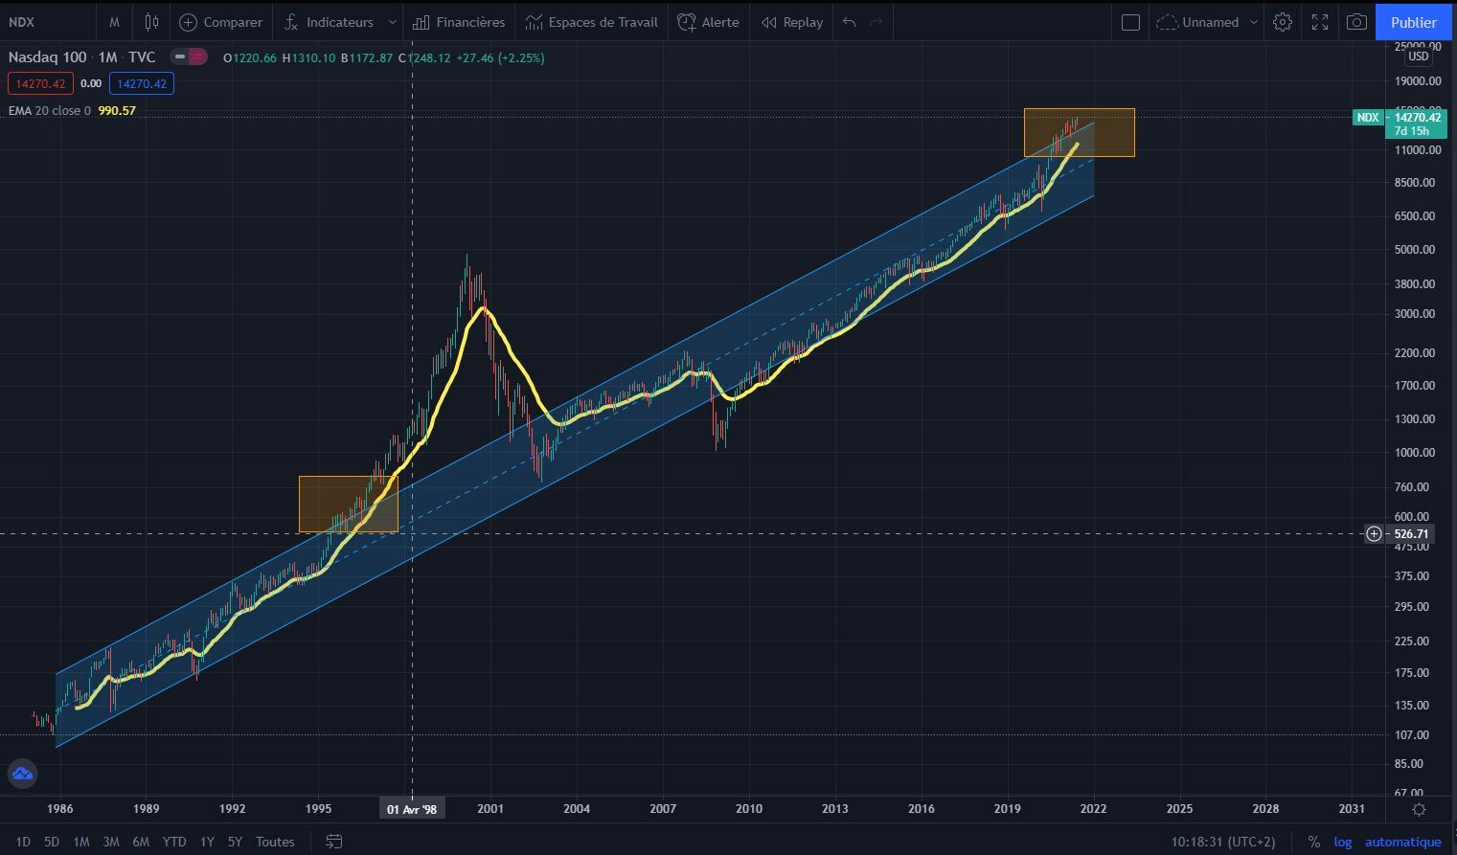Select the YTD time range

174,842
